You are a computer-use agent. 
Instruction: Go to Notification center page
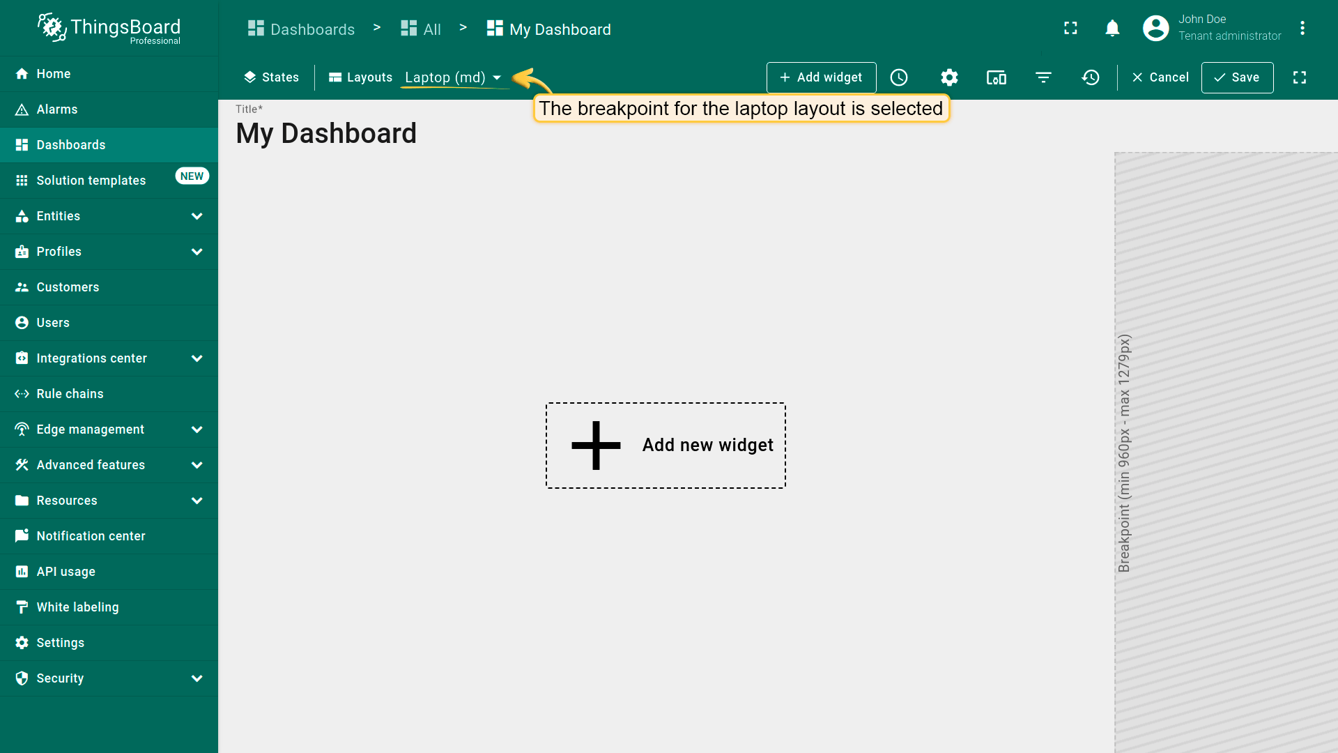click(91, 536)
